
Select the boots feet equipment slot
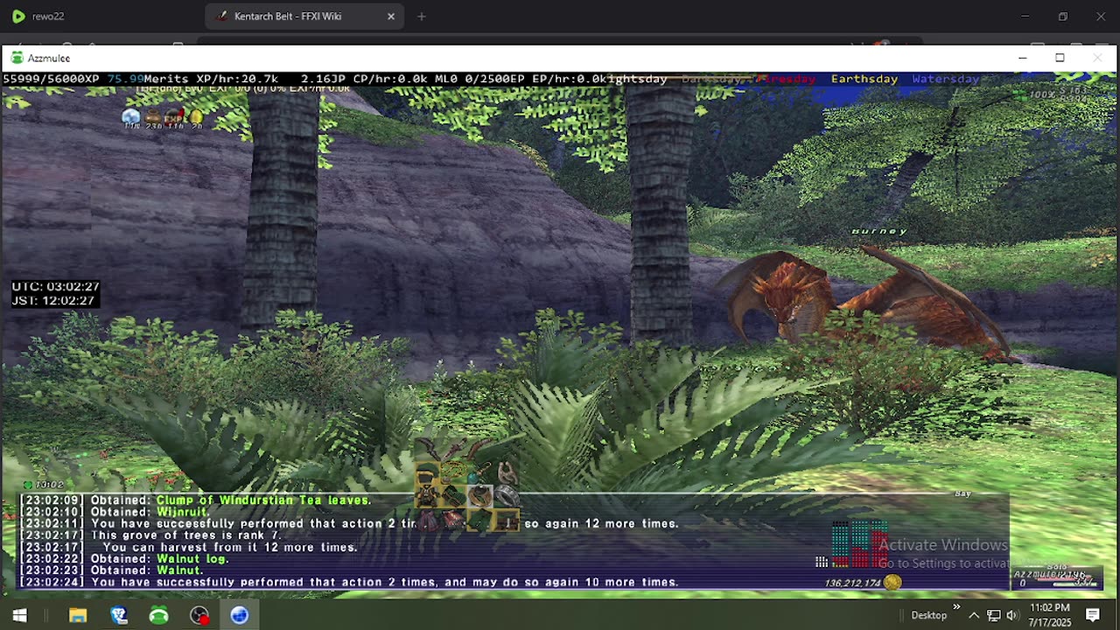pos(506,520)
